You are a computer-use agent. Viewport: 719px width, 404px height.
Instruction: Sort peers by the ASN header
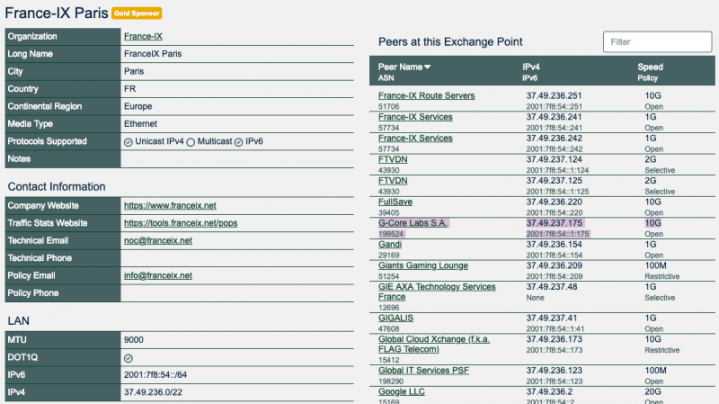[x=386, y=78]
